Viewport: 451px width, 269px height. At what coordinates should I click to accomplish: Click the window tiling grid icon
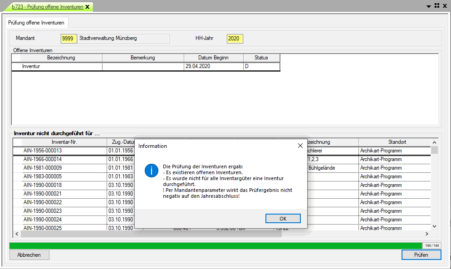coord(437,6)
